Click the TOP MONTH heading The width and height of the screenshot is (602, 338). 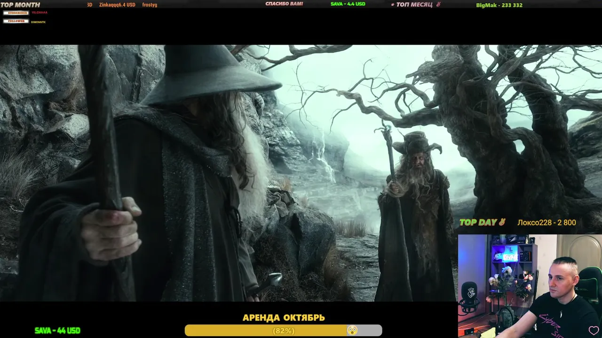20,5
